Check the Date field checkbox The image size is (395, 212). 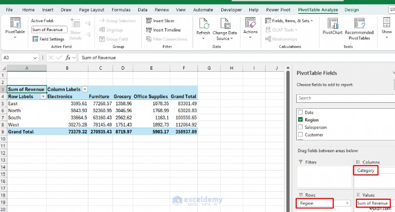pos(300,112)
